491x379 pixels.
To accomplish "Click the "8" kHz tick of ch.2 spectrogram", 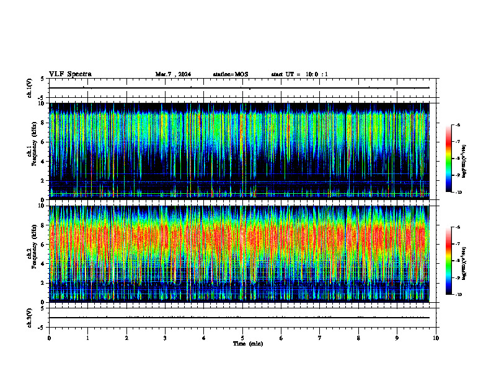I will point(43,225).
